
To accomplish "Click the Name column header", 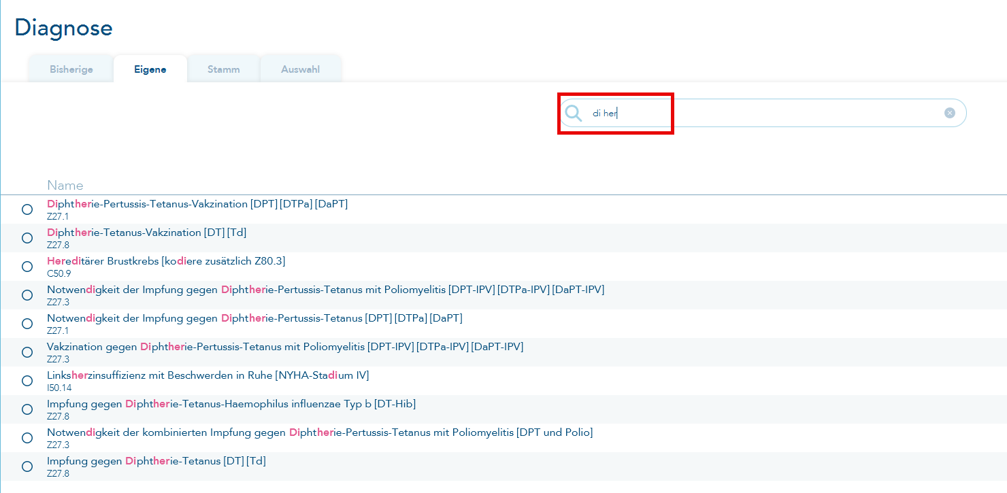I will tap(65, 185).
